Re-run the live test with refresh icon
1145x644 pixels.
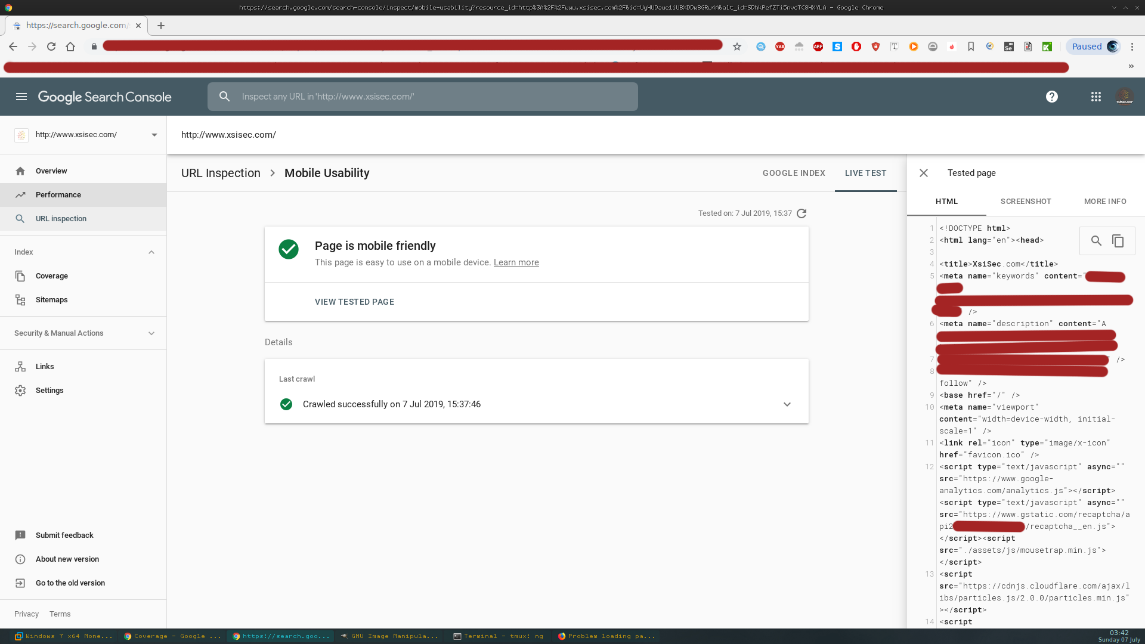pyautogui.click(x=801, y=213)
